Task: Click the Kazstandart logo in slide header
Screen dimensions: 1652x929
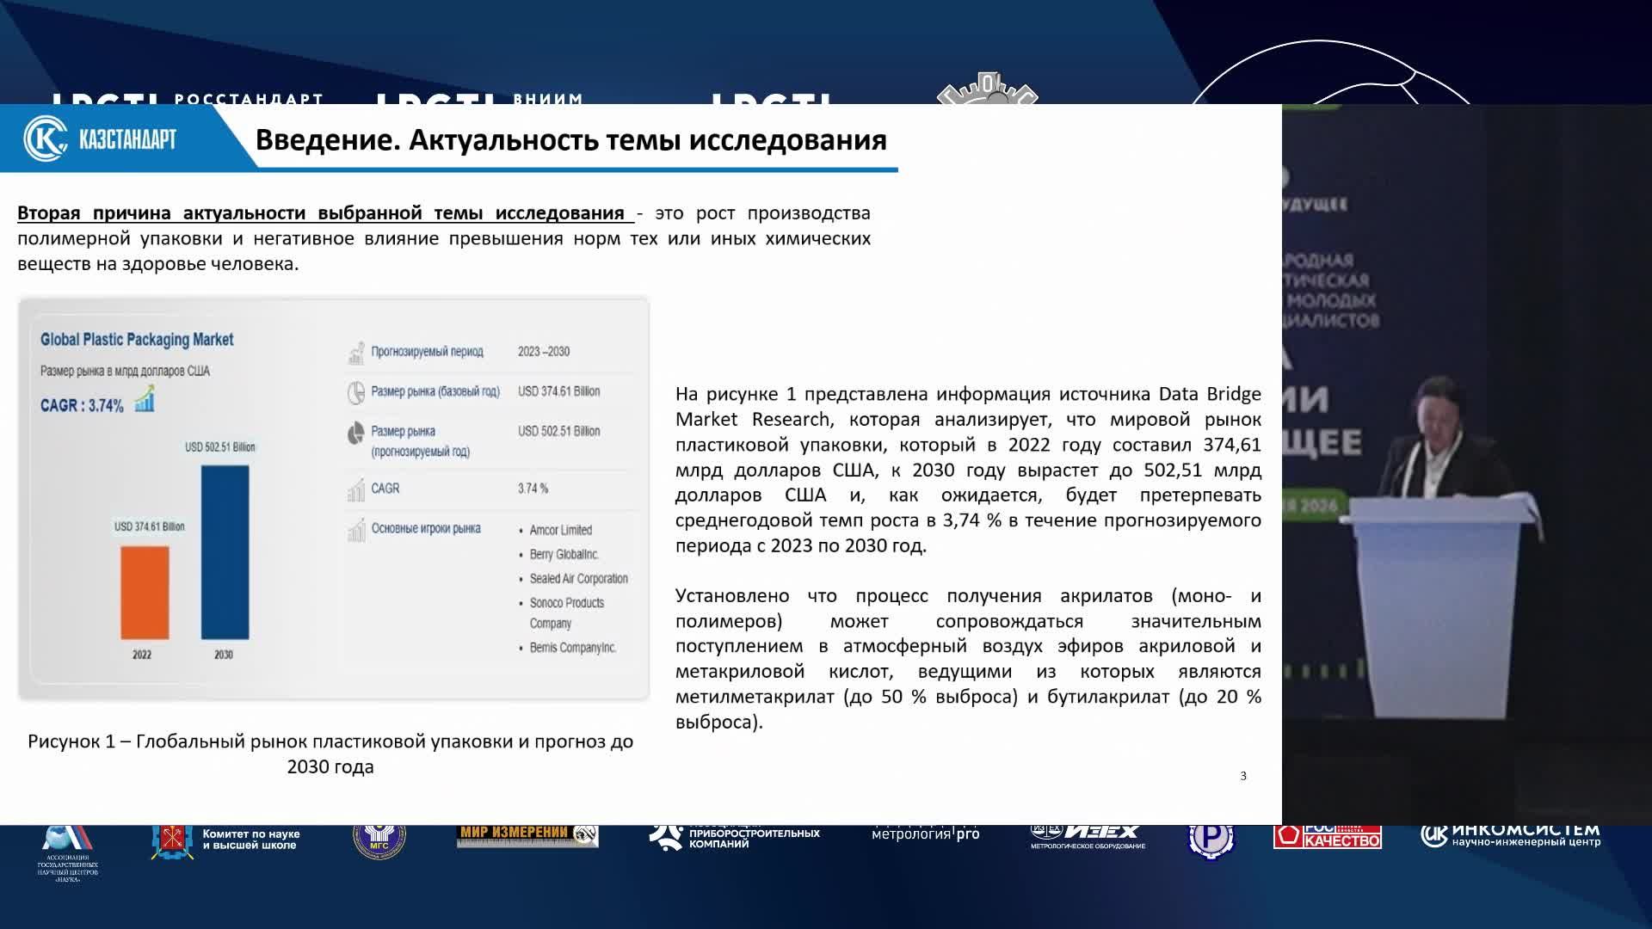Action: pyautogui.click(x=100, y=138)
